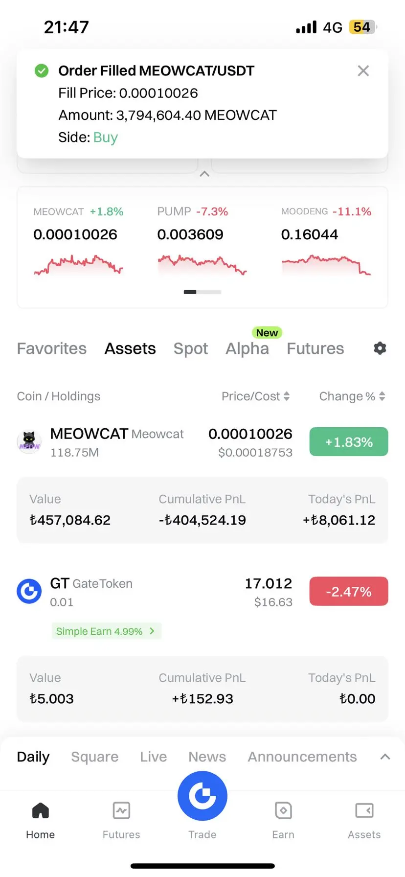This screenshot has width=405, height=877.
Task: Expand the Daily news section chevron
Action: pyautogui.click(x=385, y=757)
